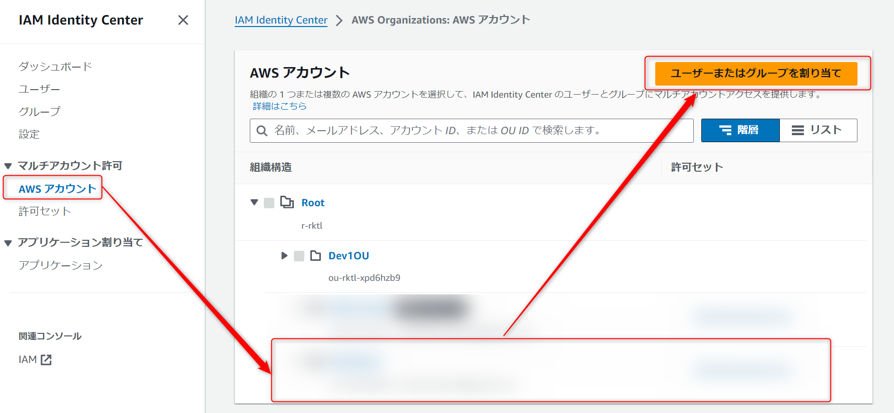Select AWS アカウント in the sidebar
This screenshot has height=413, width=894.
pos(57,189)
